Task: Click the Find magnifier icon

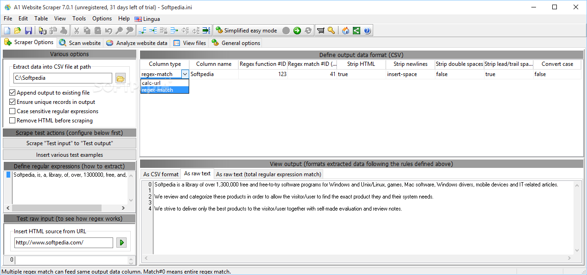Action: click(x=119, y=31)
